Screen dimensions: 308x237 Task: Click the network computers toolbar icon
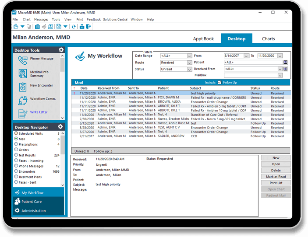pyautogui.click(x=29, y=27)
